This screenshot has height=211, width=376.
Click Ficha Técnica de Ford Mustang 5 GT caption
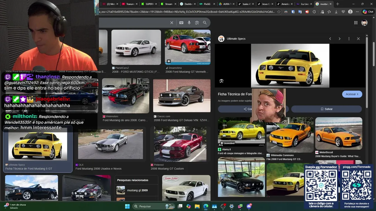[x=29, y=169]
